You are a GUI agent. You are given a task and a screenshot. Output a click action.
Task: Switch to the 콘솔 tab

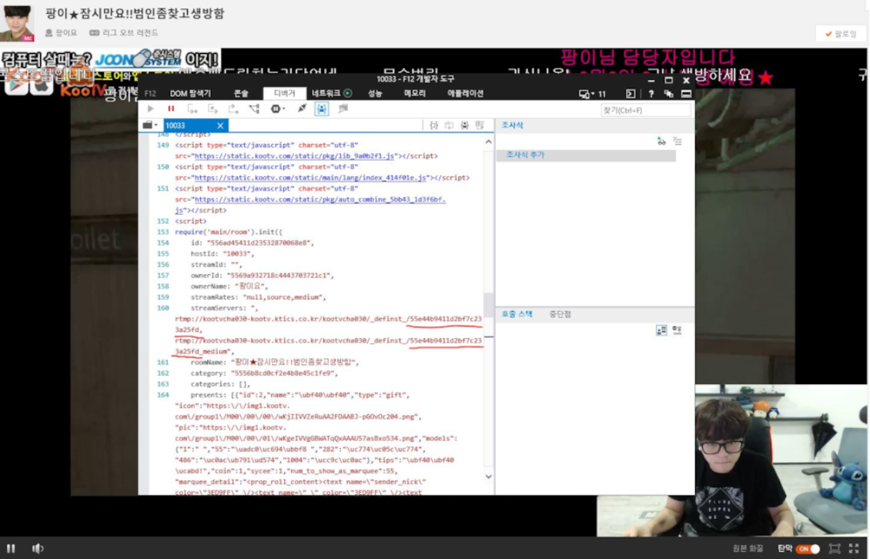pyautogui.click(x=241, y=93)
